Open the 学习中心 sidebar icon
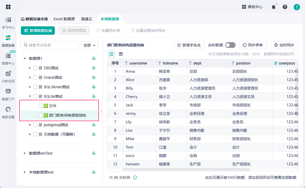The width and height of the screenshot is (305, 188). 8,19
